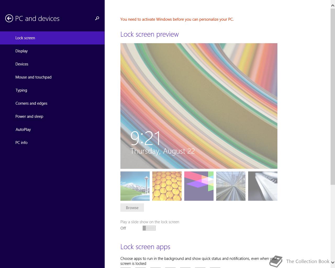
Task: Click the Browse button
Action: click(132, 208)
